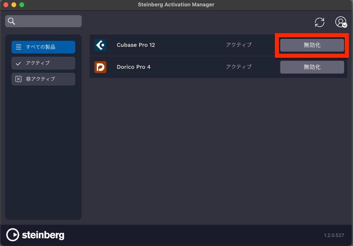Deactivate Cubase Pro 12 with 無効化

[x=312, y=45]
